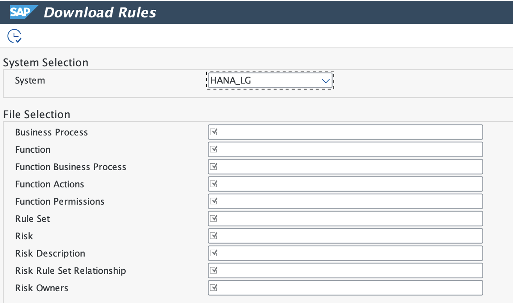
Task: Disable the Risk Rule Set Relationship option
Action: (x=213, y=270)
